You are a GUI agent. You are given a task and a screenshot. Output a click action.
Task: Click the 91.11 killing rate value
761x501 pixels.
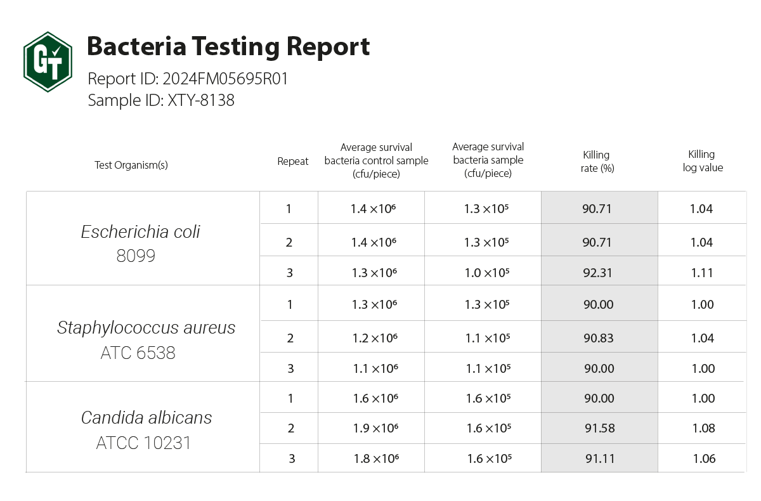point(599,459)
